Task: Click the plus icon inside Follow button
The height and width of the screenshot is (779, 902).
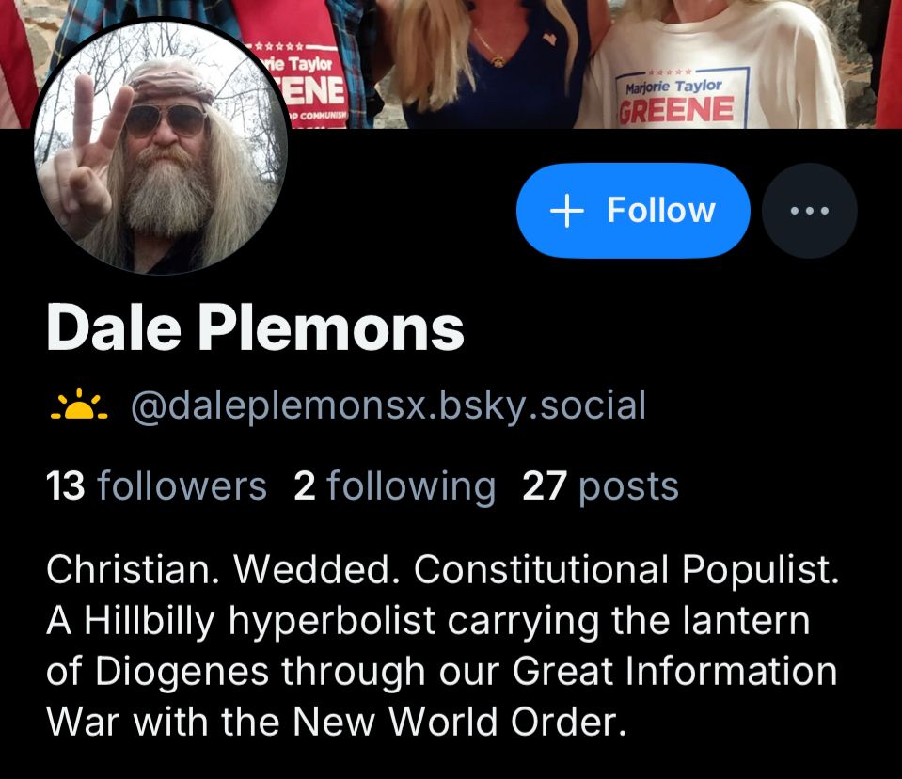Action: click(x=566, y=211)
